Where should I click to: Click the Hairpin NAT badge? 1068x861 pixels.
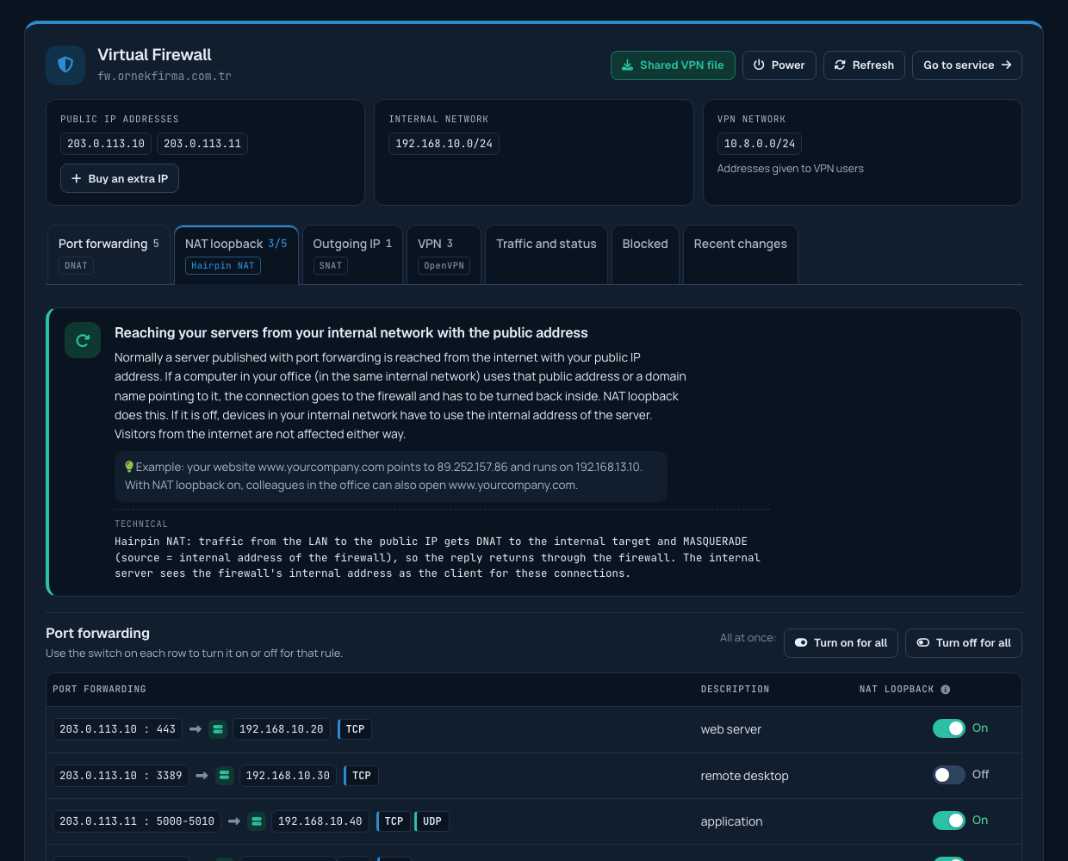223,266
